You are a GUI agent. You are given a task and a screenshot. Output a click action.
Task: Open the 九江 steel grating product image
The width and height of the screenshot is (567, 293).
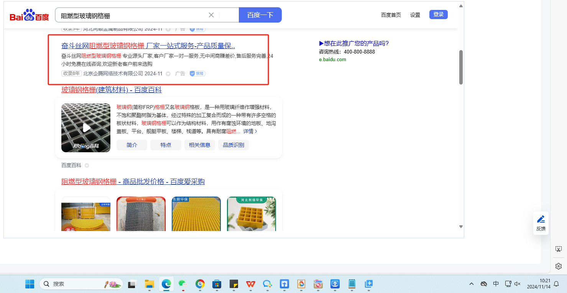coord(141,214)
